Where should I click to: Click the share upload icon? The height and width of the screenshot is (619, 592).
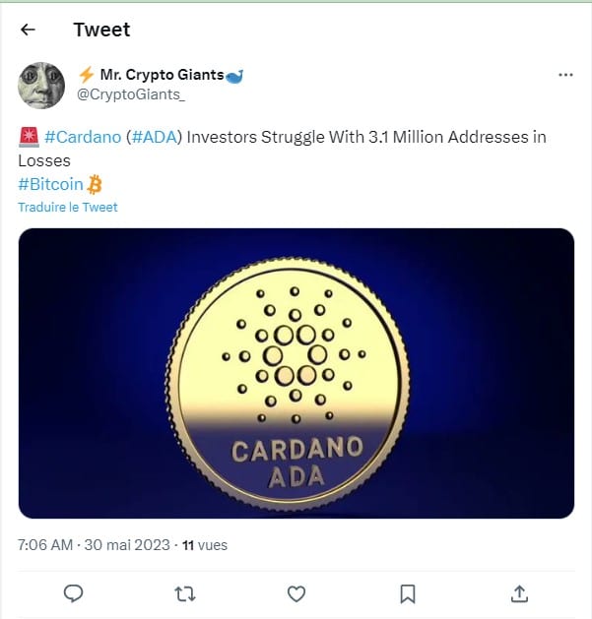click(520, 593)
